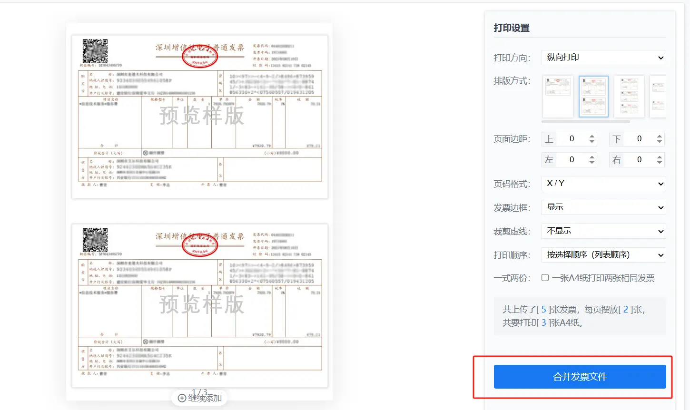Expand the 页码格式 page number format dropdown
Viewport: 690px width, 410px height.
click(603, 184)
